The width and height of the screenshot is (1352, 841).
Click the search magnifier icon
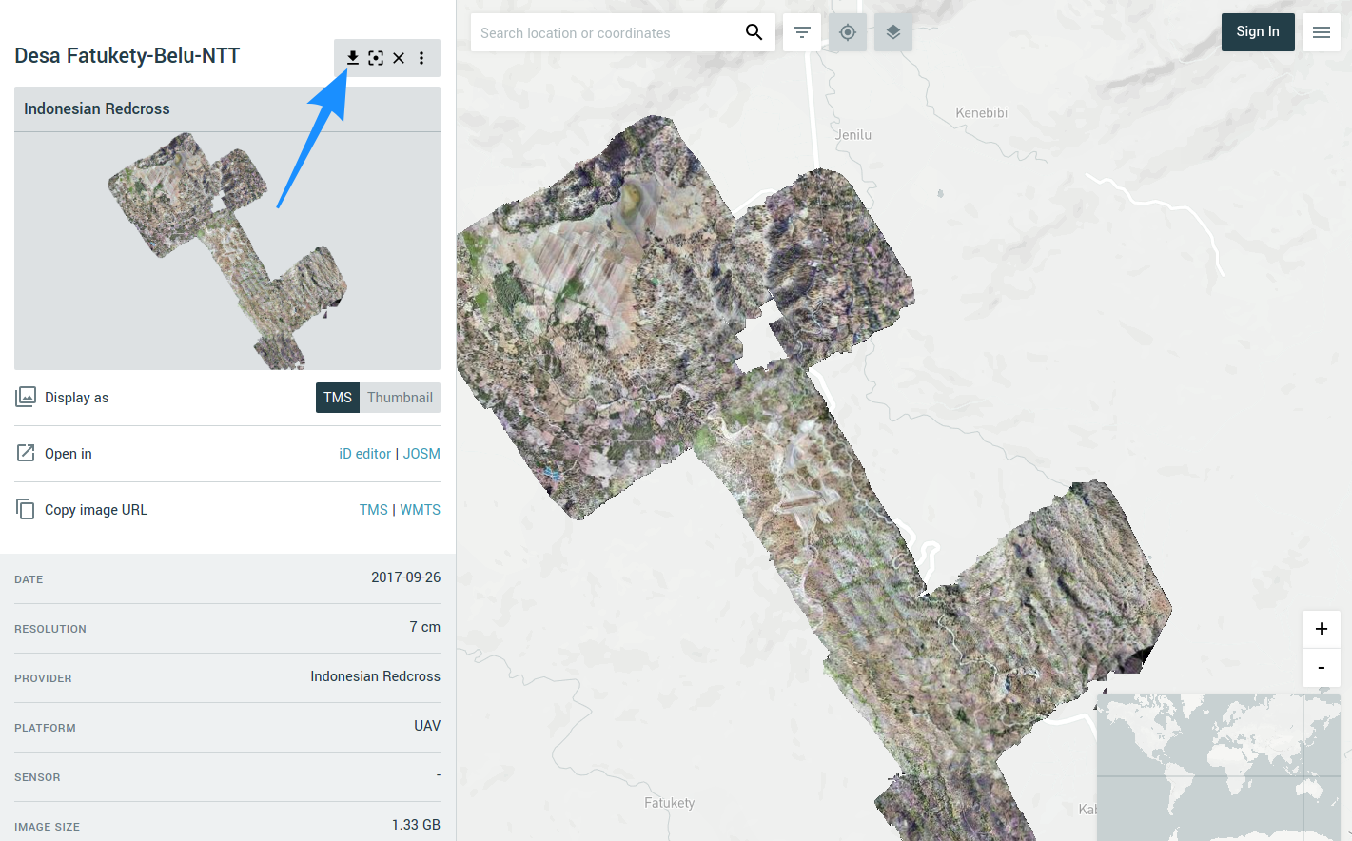click(754, 32)
